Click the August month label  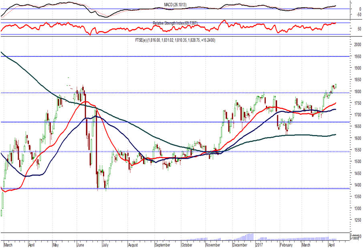point(133,245)
